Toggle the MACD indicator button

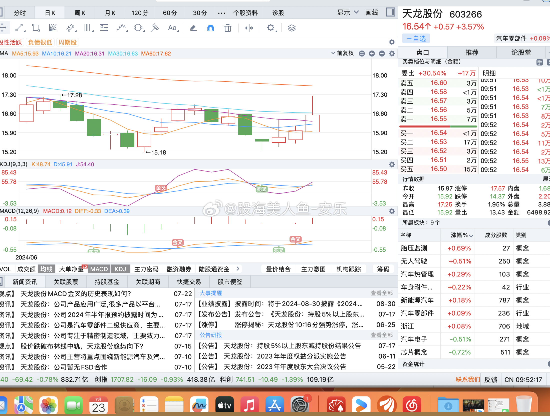(x=99, y=269)
